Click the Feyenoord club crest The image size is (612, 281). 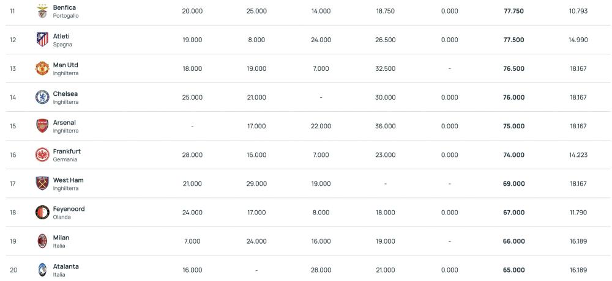(42, 212)
